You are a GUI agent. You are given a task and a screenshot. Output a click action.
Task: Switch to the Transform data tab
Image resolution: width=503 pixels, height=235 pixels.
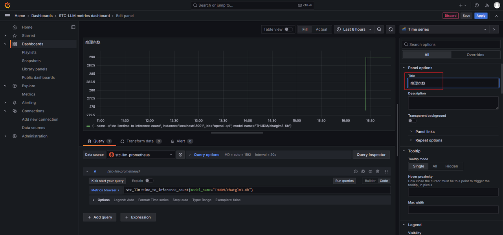click(140, 141)
